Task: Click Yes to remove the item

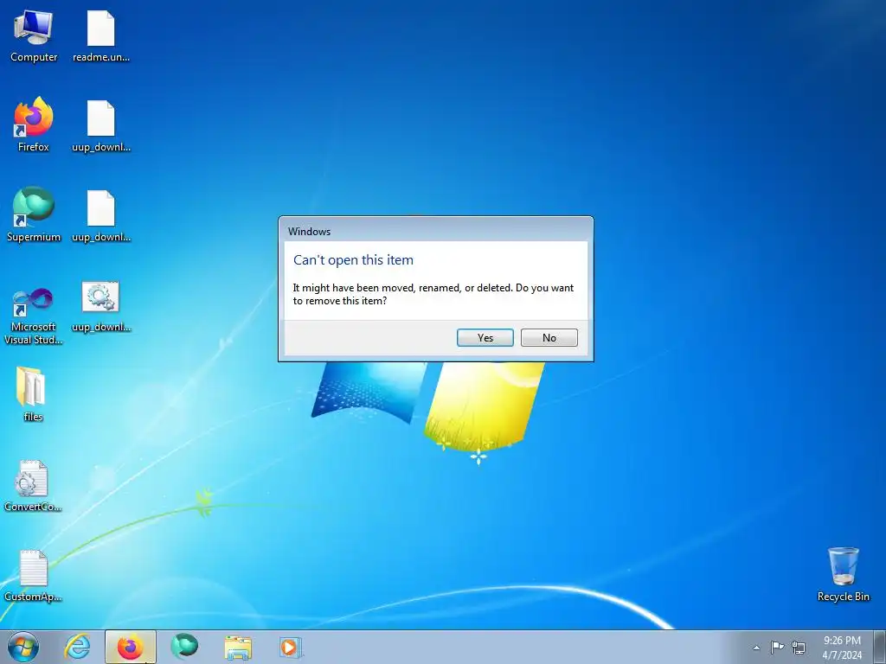Action: point(485,338)
